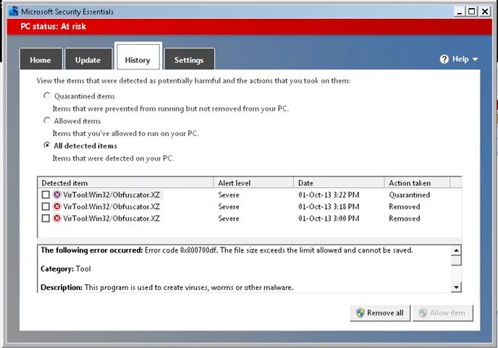The image size is (498, 348).
Task: Close the Security Essentials window
Action: pyautogui.click(x=485, y=12)
